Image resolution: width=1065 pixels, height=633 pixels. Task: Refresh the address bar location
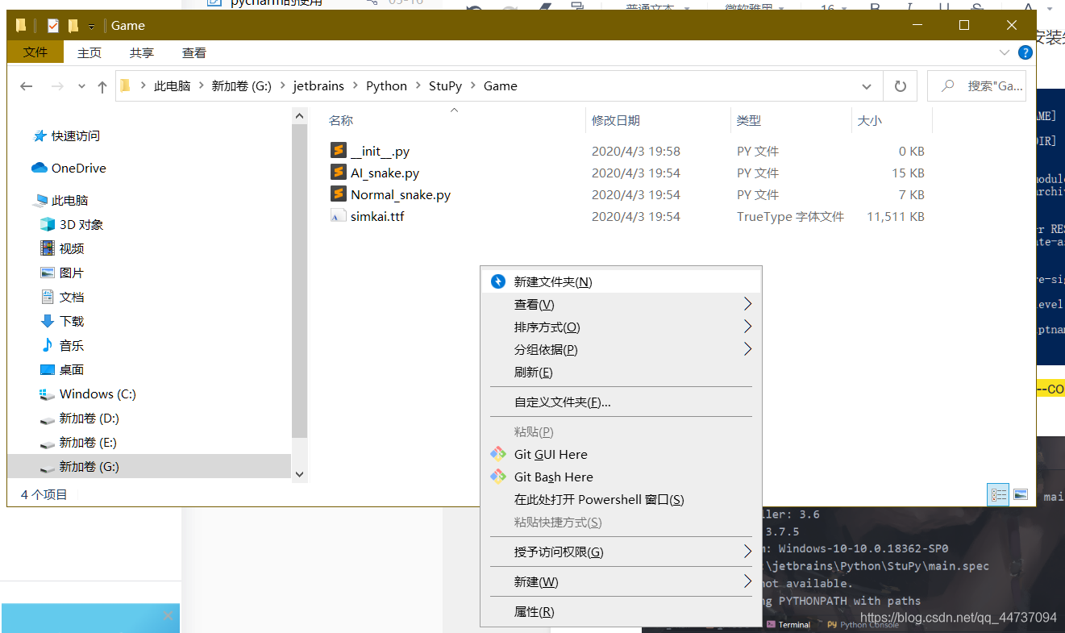click(900, 86)
